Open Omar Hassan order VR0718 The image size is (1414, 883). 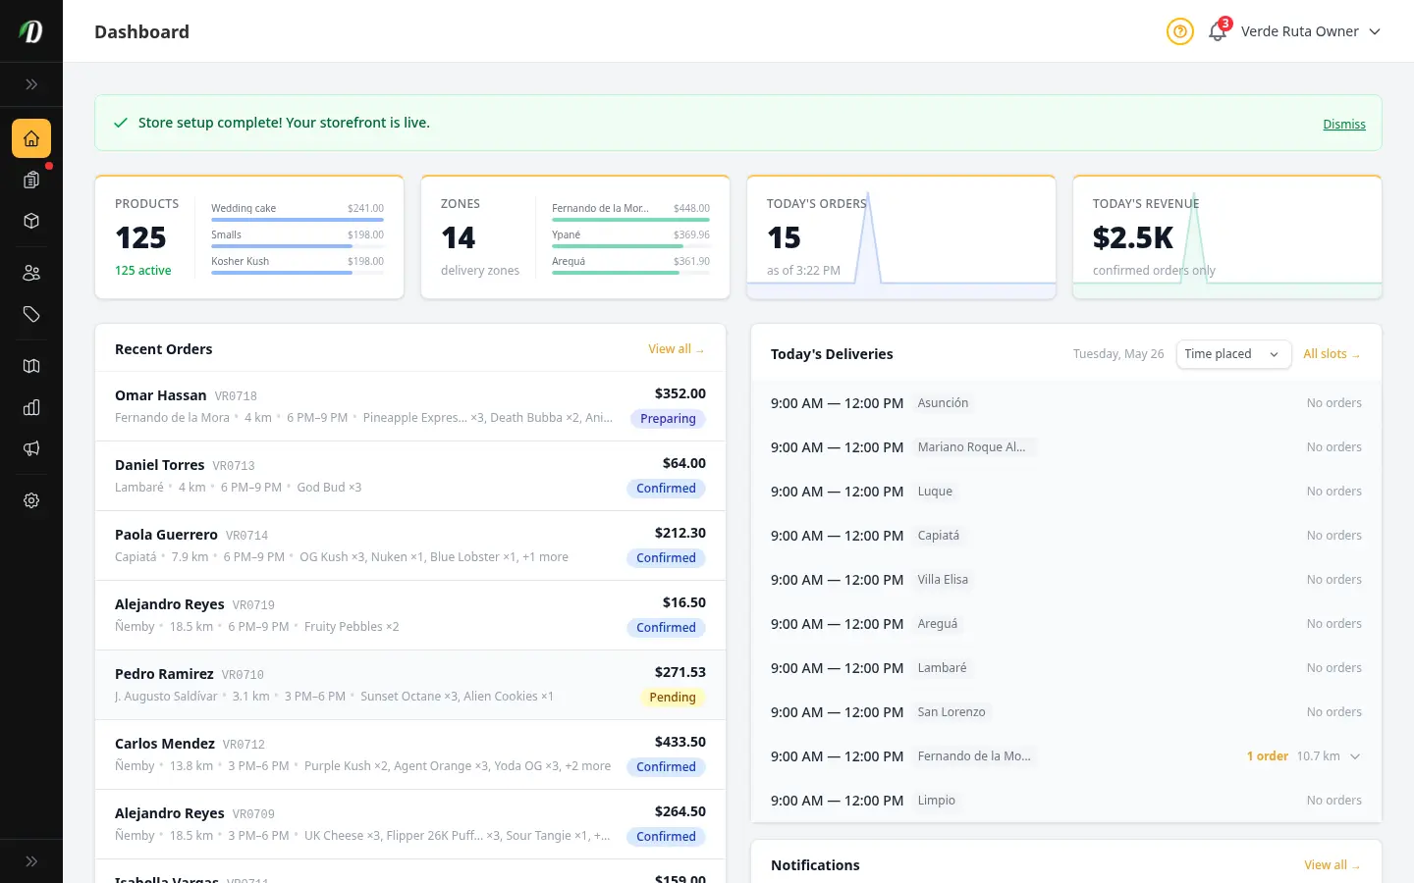tap(410, 406)
